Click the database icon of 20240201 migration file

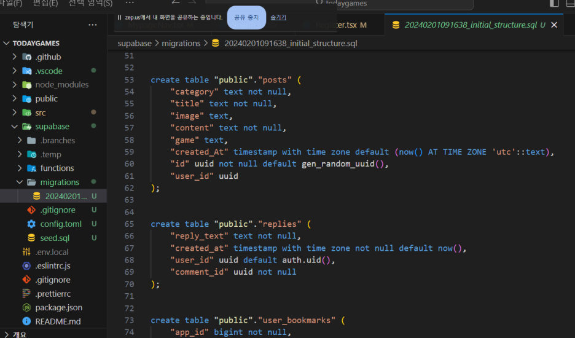click(37, 196)
